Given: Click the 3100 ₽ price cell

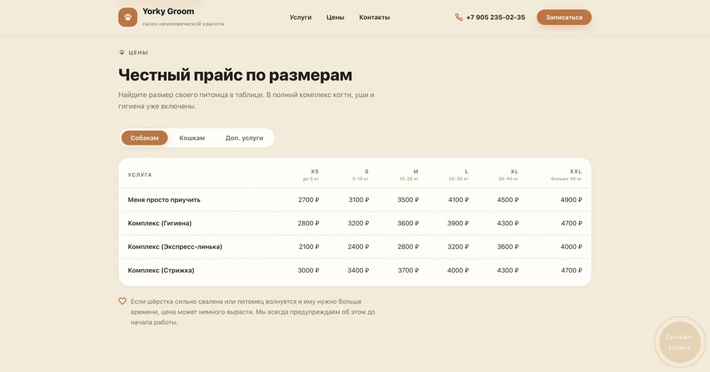Looking at the screenshot, I should (x=359, y=200).
